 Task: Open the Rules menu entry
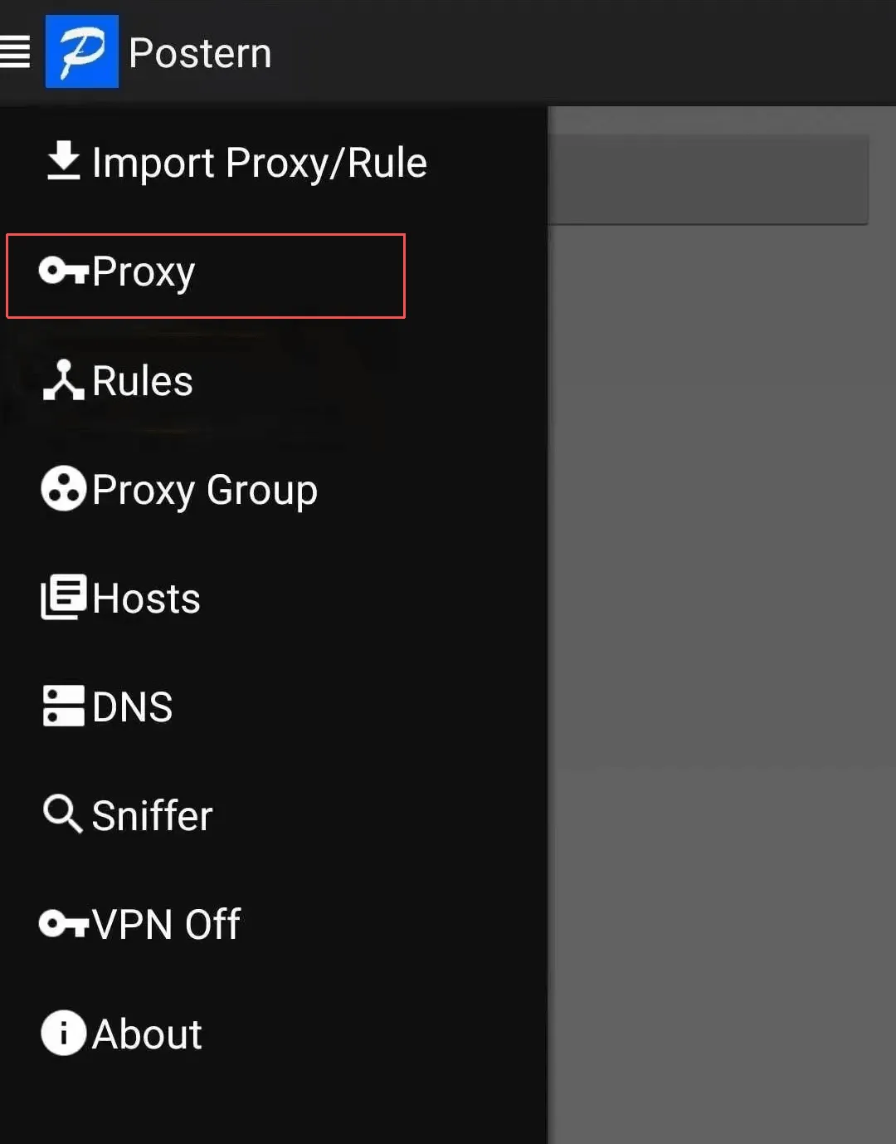[x=142, y=381]
